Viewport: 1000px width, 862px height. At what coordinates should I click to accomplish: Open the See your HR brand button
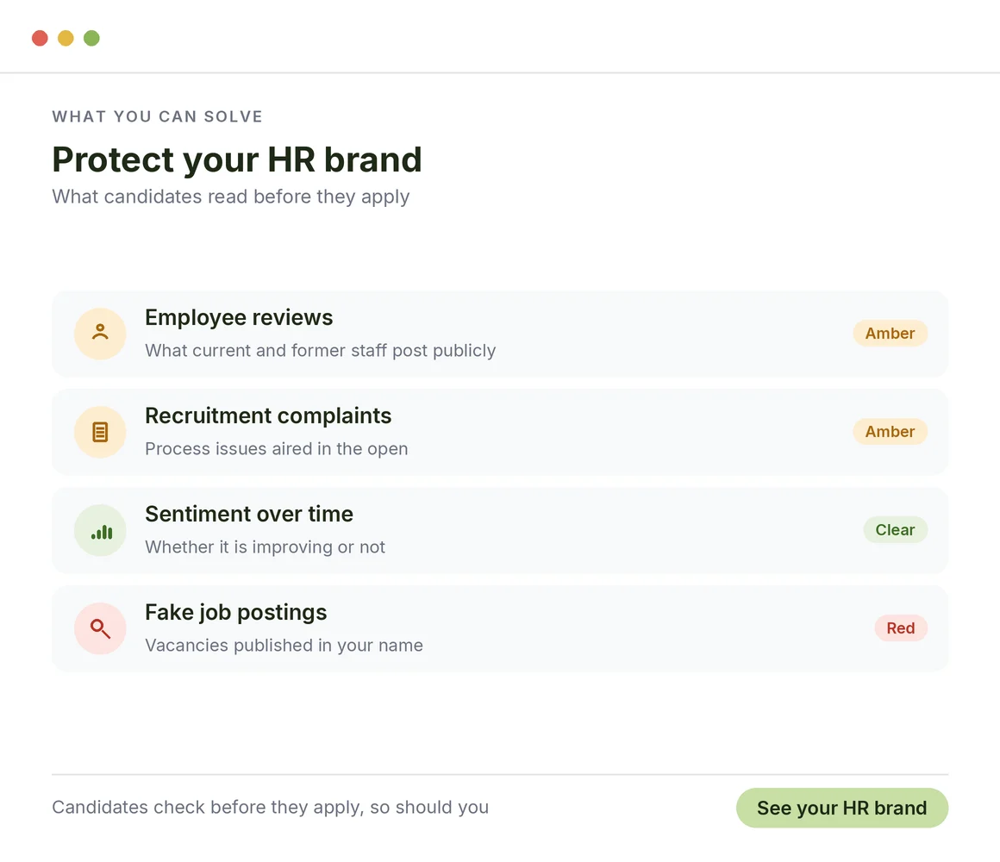[842, 808]
